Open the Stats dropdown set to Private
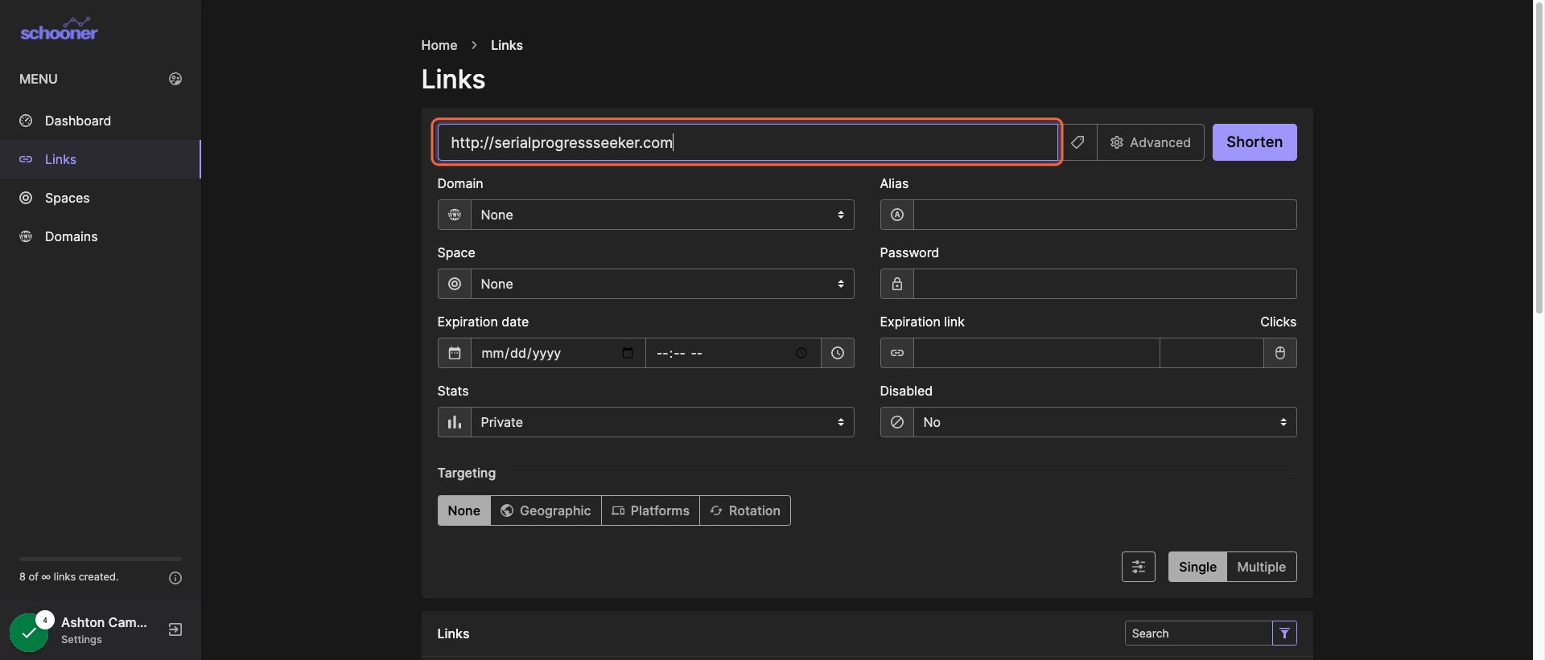This screenshot has width=1545, height=660. pos(662,422)
